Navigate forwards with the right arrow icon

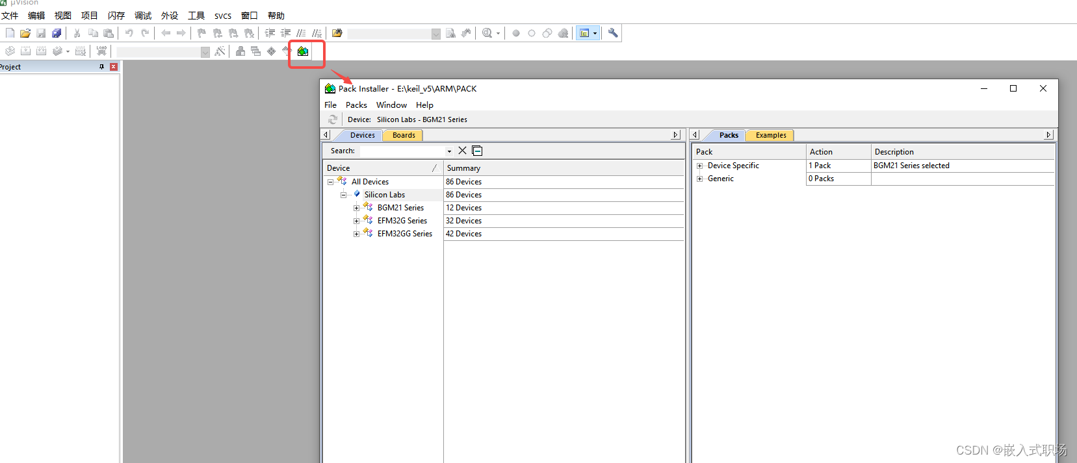[181, 33]
